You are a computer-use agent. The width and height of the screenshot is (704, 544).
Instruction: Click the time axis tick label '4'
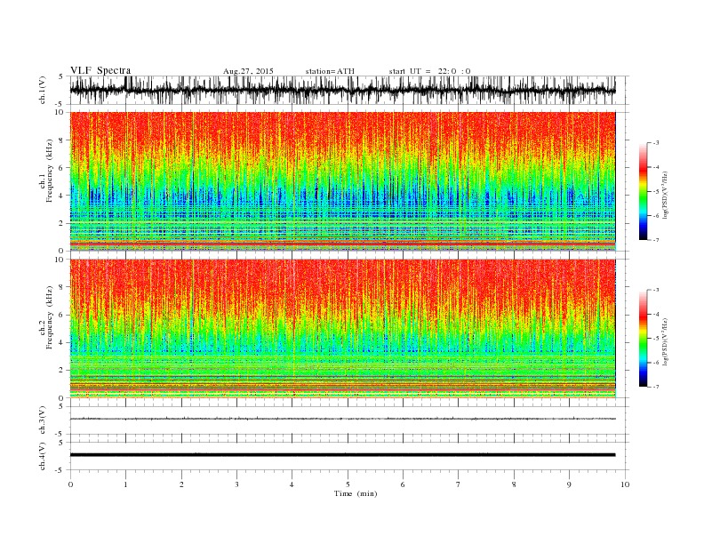(x=292, y=484)
